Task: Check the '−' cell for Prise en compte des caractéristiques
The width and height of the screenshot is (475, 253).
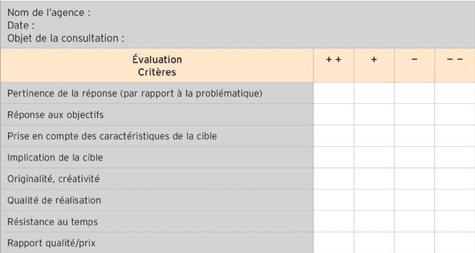Action: [x=414, y=136]
